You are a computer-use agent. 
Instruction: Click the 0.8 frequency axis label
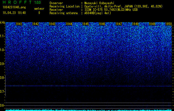2,78
